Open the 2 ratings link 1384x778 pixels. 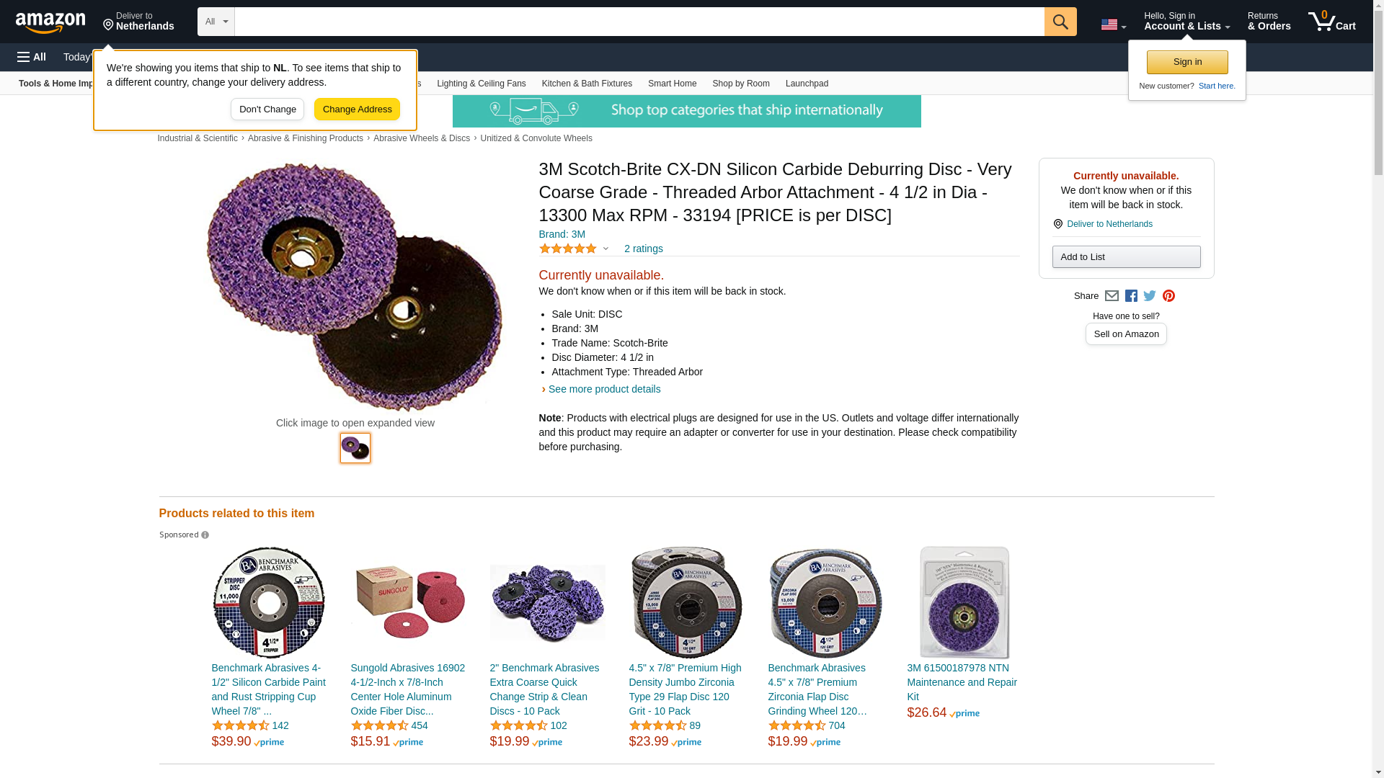643,249
